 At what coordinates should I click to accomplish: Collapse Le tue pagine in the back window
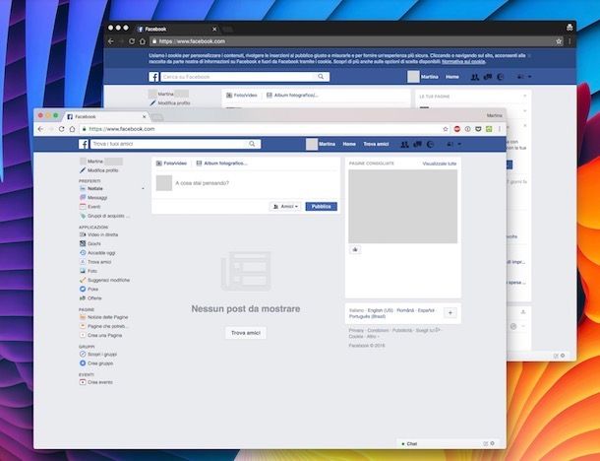(524, 97)
